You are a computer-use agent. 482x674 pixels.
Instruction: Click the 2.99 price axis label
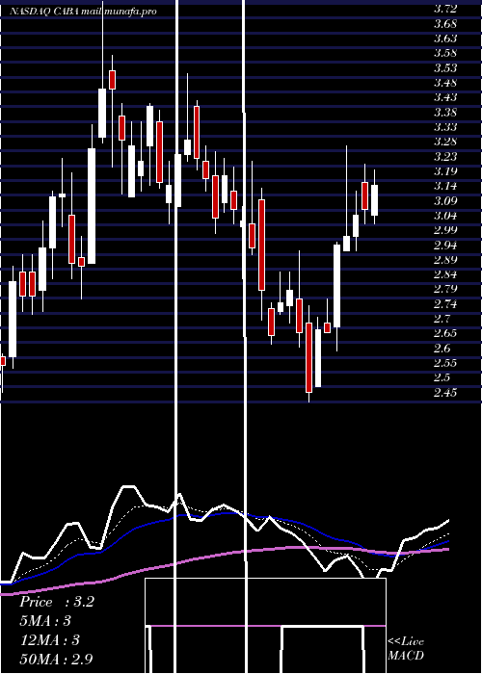click(x=445, y=230)
